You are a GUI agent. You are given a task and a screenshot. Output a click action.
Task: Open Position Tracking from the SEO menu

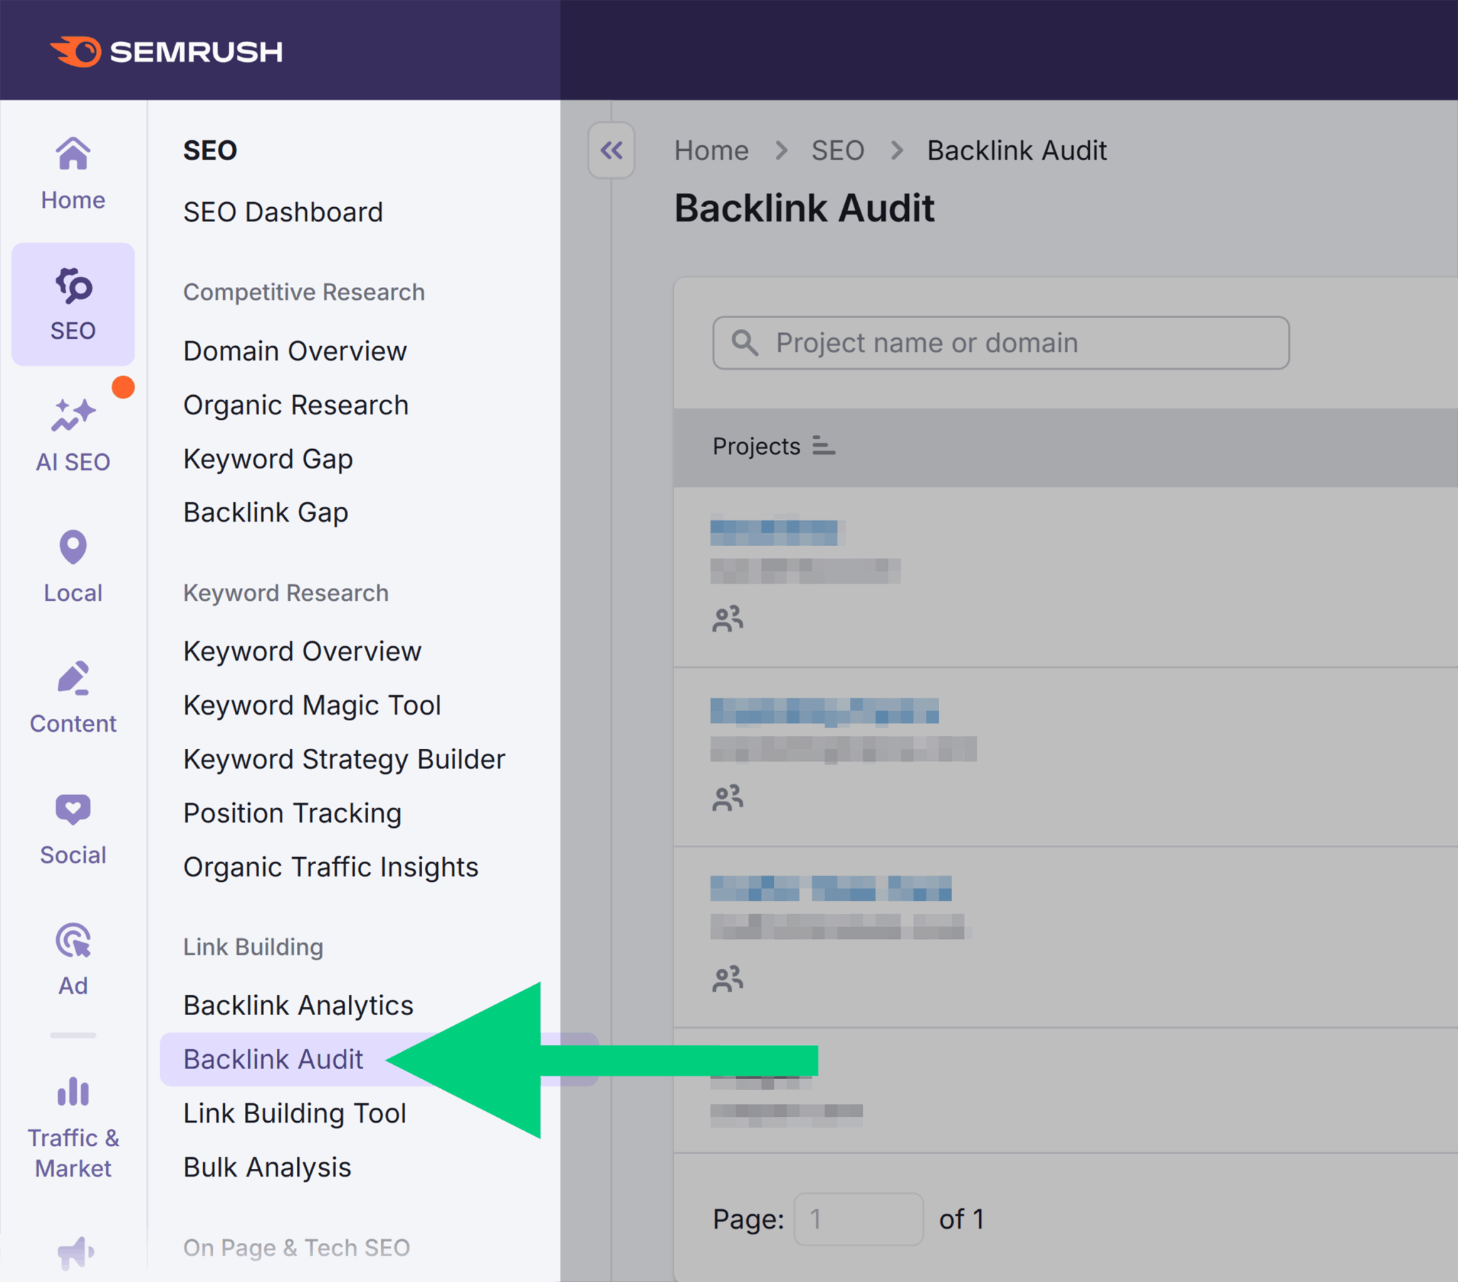click(292, 813)
